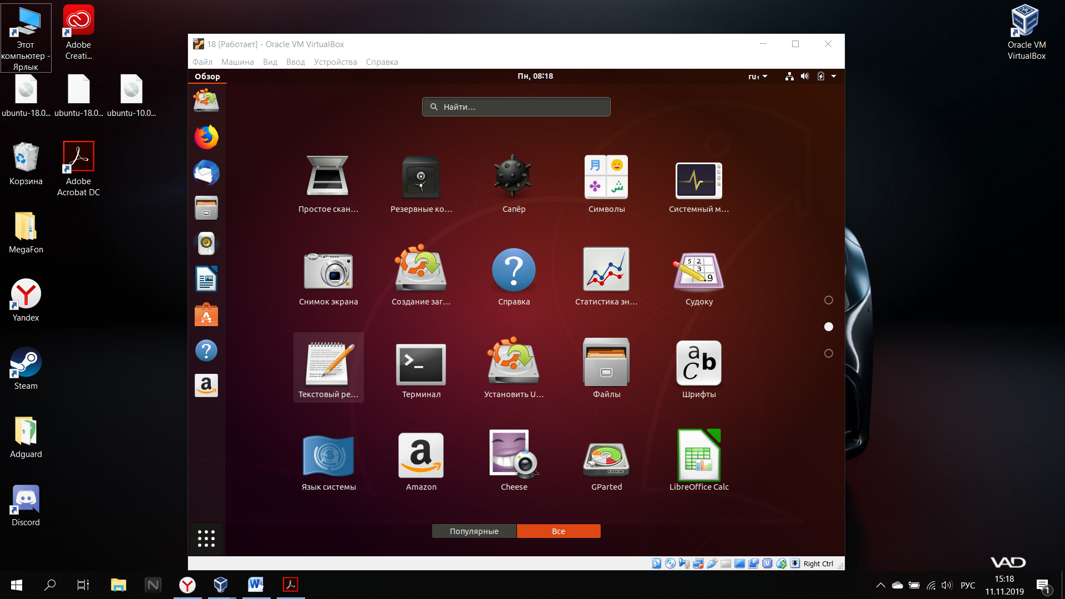Open Windows notification center icon

[x=1043, y=586]
